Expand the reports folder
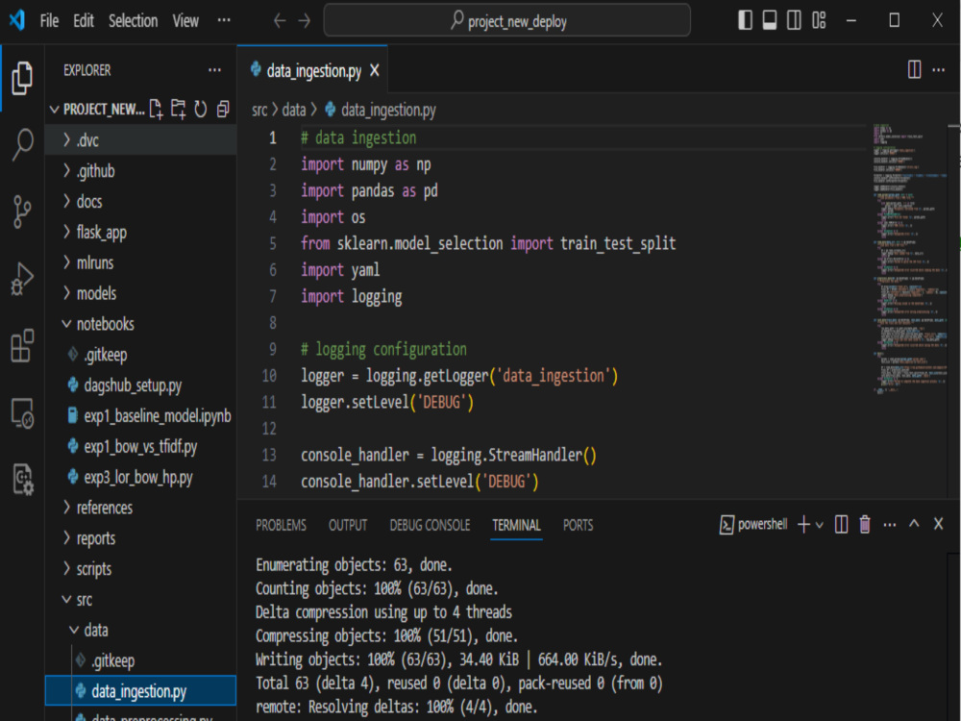961x721 pixels. (x=141, y=539)
